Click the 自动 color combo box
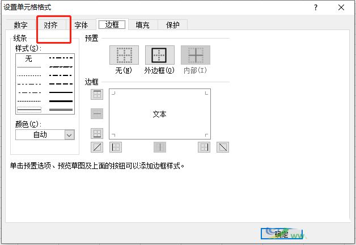This screenshot has width=356, height=245. 45,135
